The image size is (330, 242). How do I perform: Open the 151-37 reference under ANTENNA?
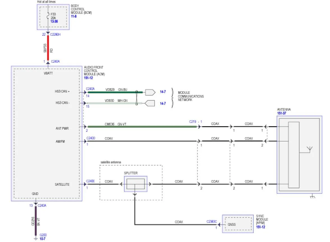[x=281, y=113]
